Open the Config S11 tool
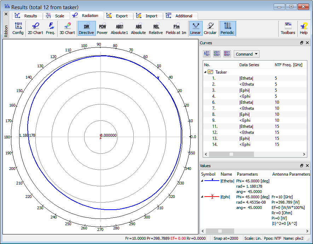The height and width of the screenshot is (244, 313). point(18,28)
